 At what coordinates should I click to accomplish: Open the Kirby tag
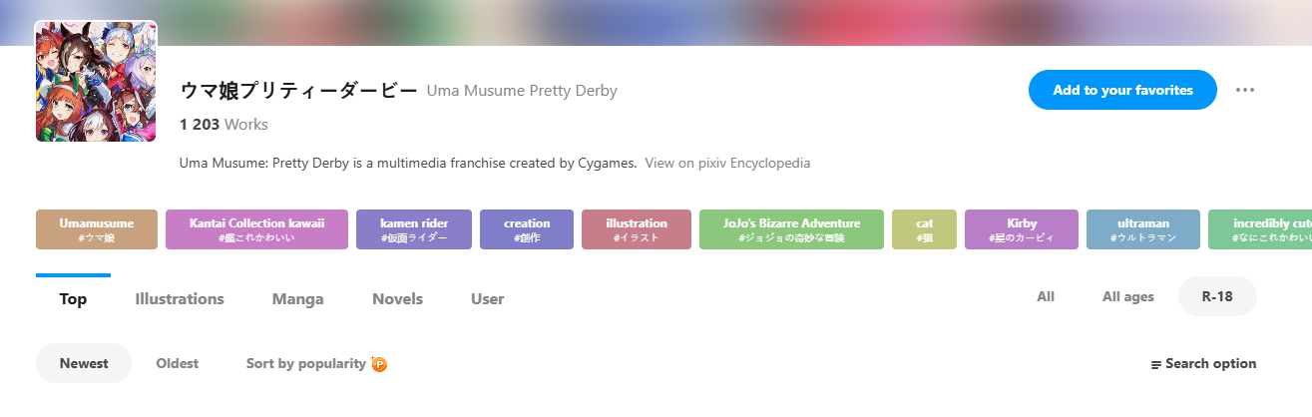[1022, 229]
